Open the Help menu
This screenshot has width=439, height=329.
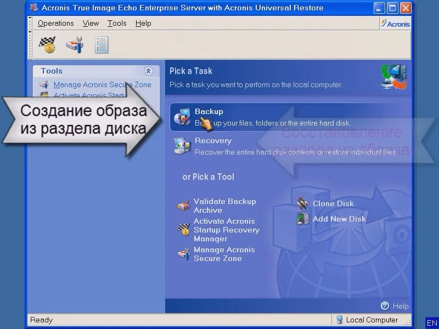click(x=143, y=23)
